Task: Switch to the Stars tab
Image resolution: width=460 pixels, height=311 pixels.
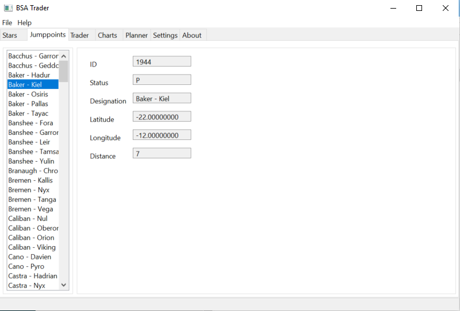Action: 10,36
